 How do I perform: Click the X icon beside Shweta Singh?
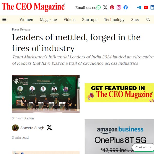49,127
